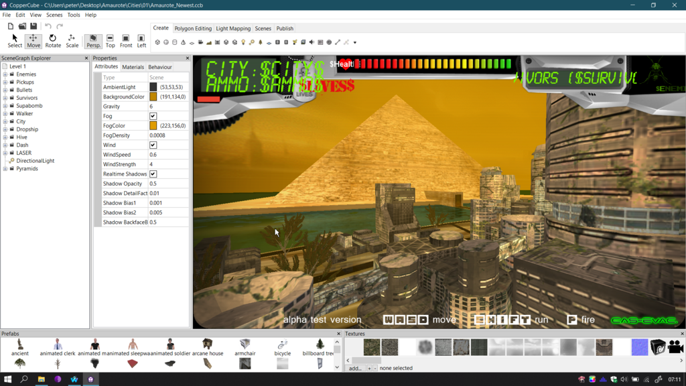Click the textures minus button

(375, 368)
